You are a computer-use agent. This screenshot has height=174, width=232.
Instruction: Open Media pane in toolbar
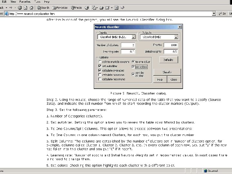76,8
